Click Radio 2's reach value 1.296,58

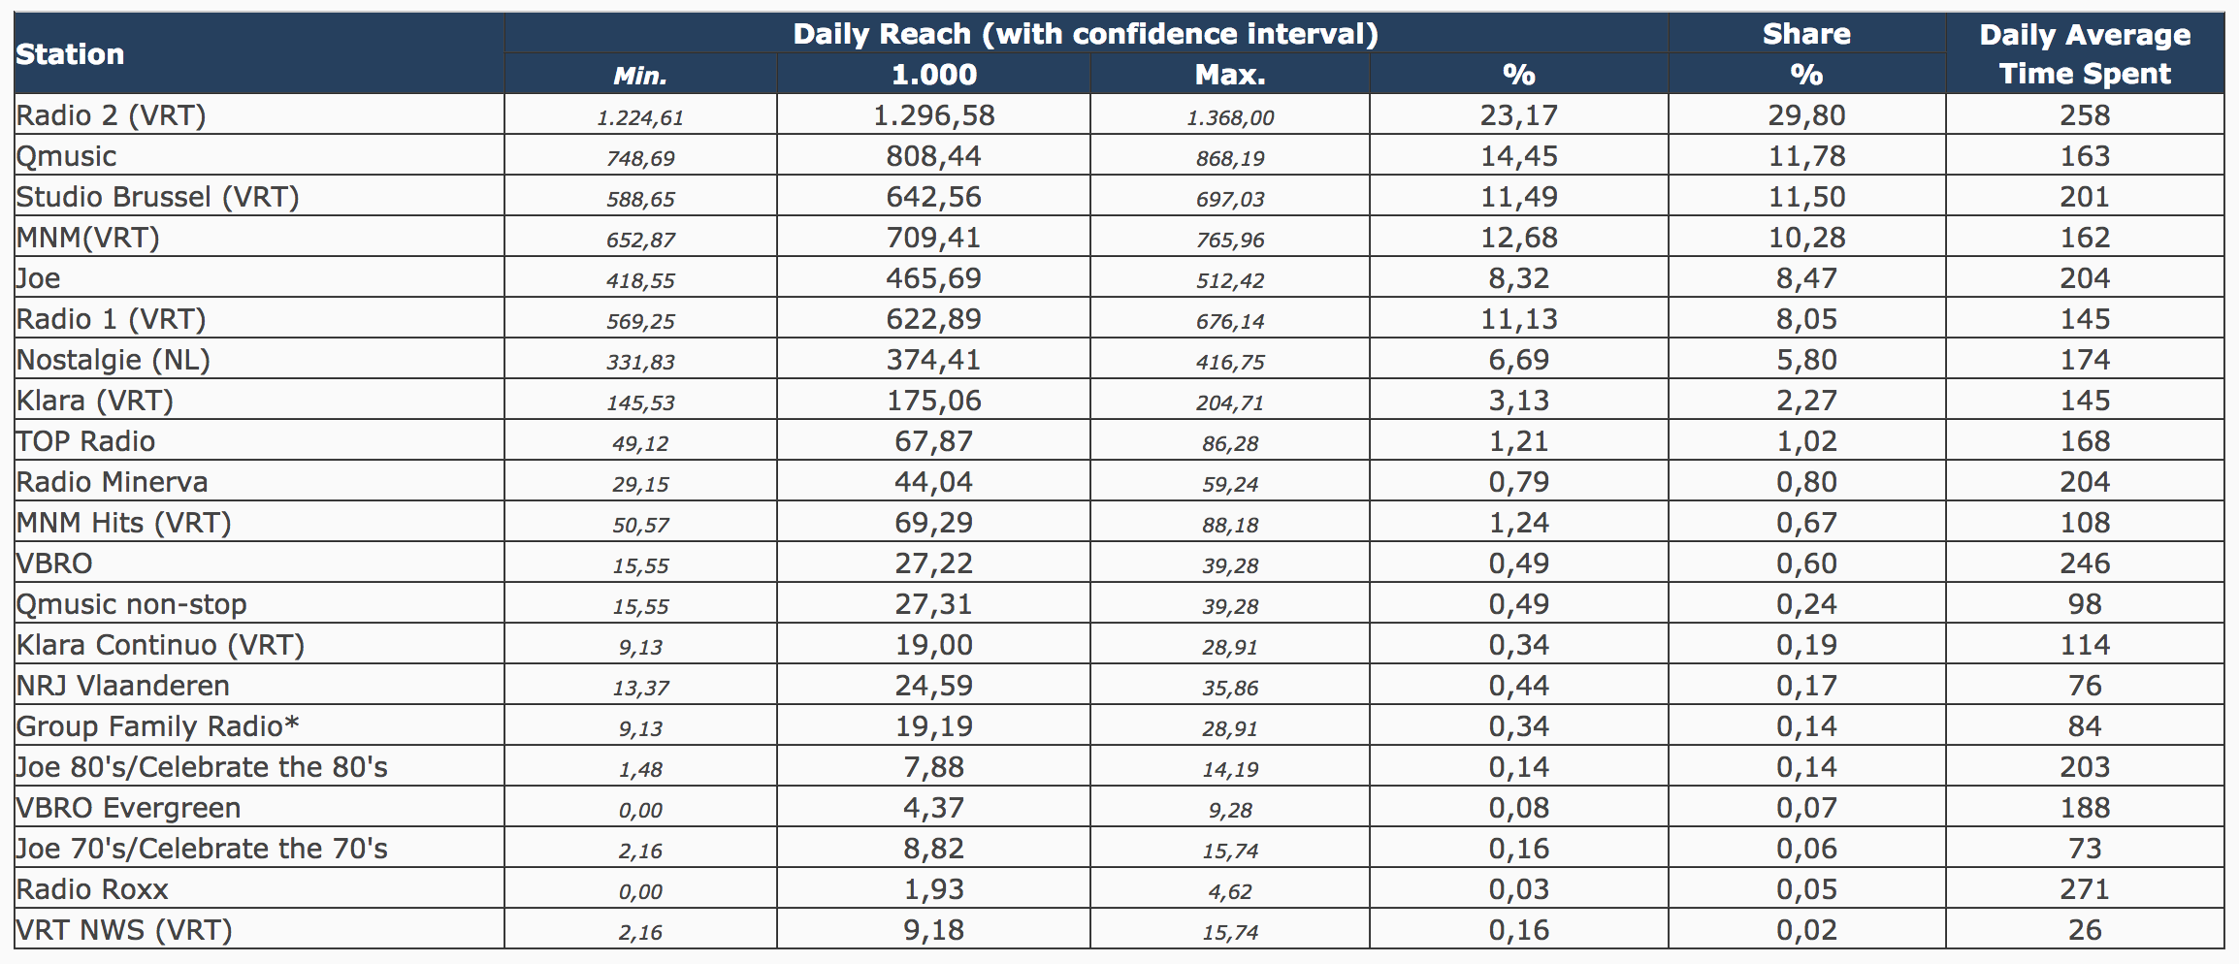point(933,115)
